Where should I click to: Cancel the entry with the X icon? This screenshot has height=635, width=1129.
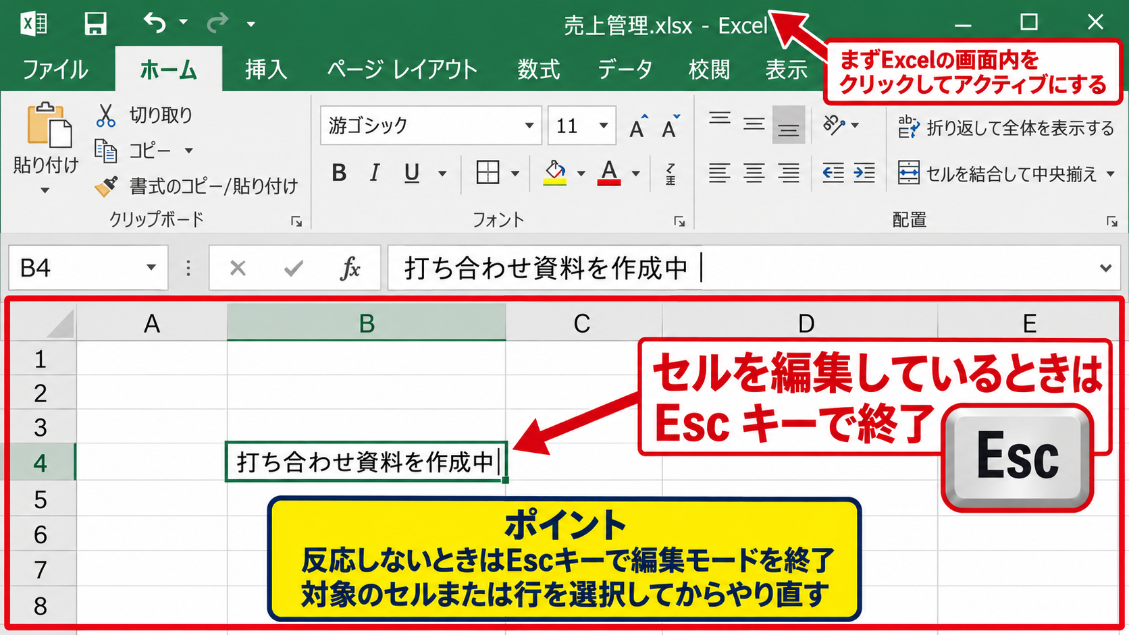pos(238,269)
